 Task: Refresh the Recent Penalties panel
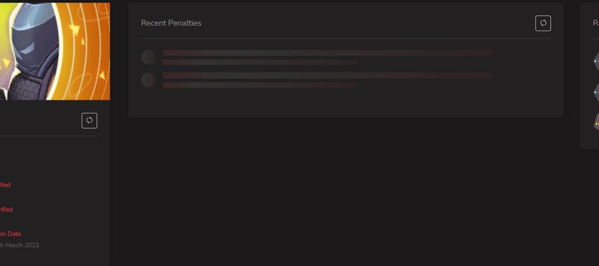[x=543, y=23]
